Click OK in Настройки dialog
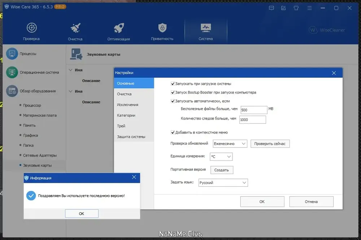 coord(262,202)
